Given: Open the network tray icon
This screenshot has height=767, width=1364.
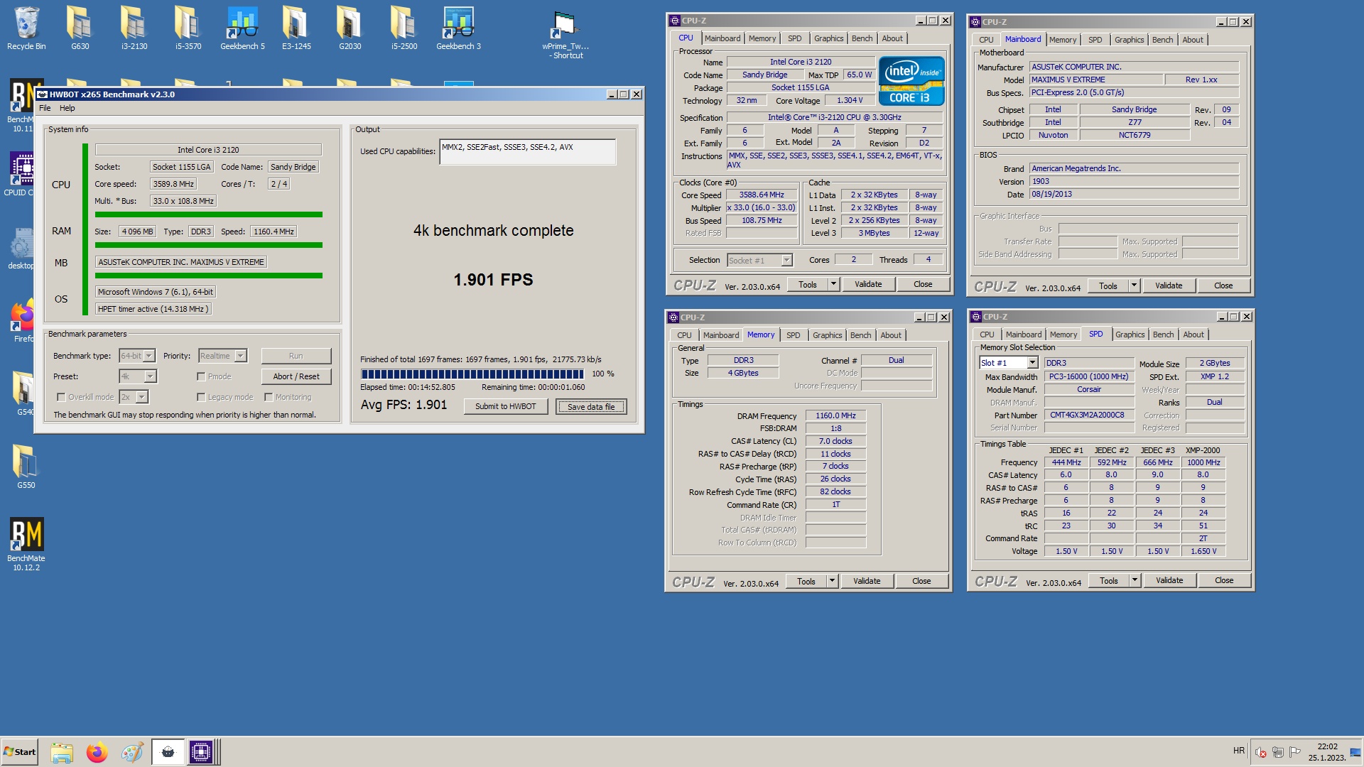Looking at the screenshot, I should [1277, 752].
